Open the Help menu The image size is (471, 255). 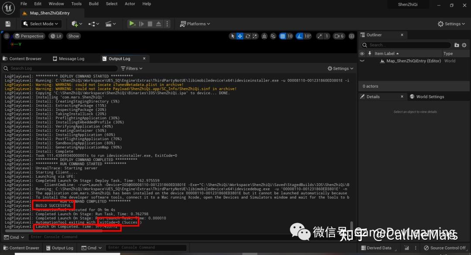147,3
